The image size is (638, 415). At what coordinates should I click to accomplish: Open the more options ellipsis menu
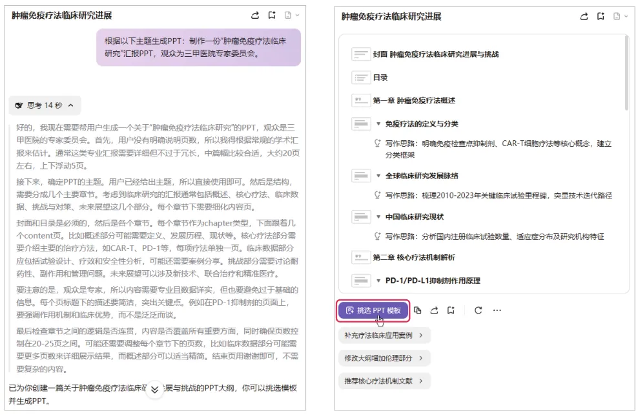coord(497,310)
